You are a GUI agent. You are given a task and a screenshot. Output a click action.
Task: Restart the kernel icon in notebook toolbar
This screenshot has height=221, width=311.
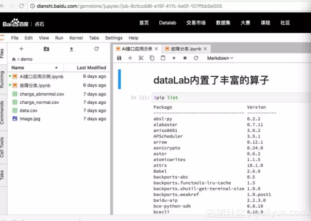(196, 58)
